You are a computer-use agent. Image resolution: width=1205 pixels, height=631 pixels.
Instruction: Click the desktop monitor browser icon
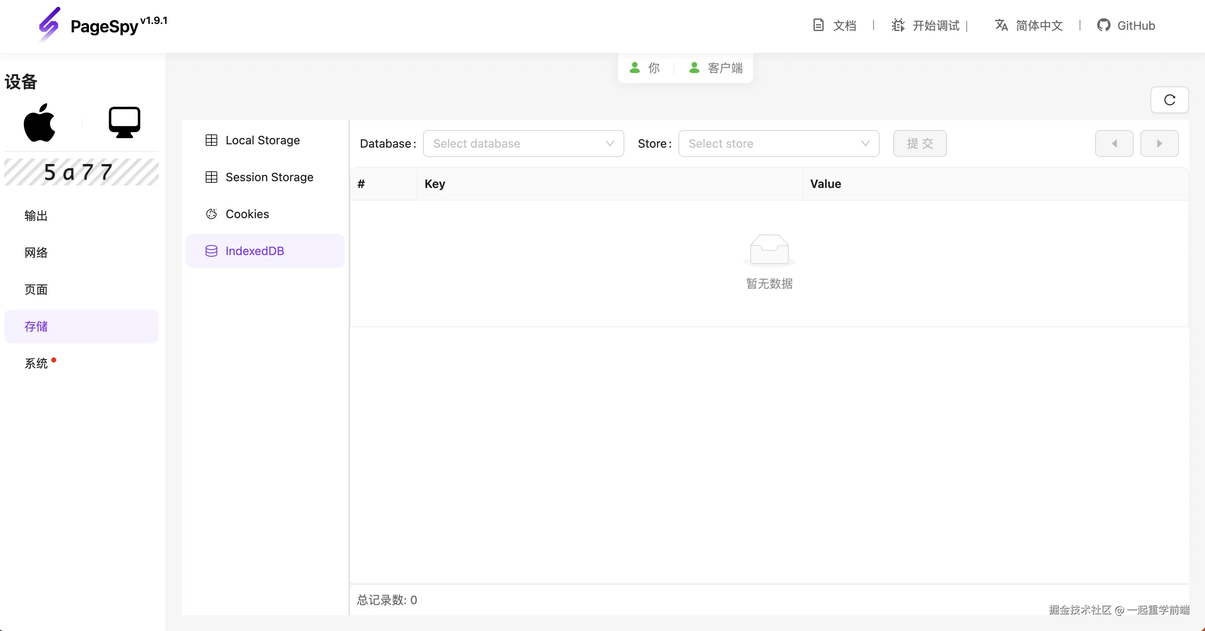[x=124, y=123]
